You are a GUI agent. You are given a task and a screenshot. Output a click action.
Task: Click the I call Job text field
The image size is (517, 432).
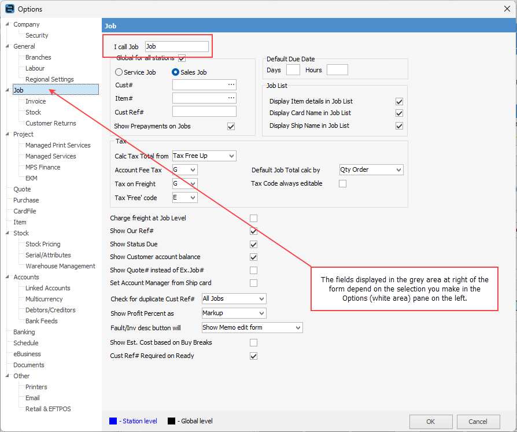(177, 46)
